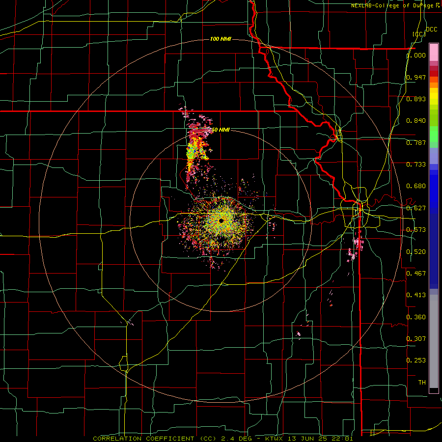Click the 0.360 legend value
This screenshot has width=442, height=442.
point(416,317)
